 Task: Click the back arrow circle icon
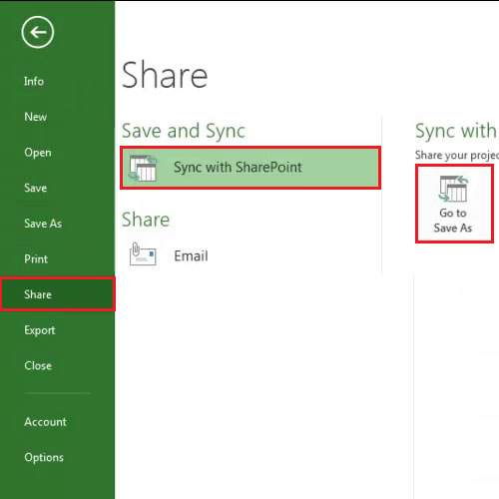[x=38, y=32]
